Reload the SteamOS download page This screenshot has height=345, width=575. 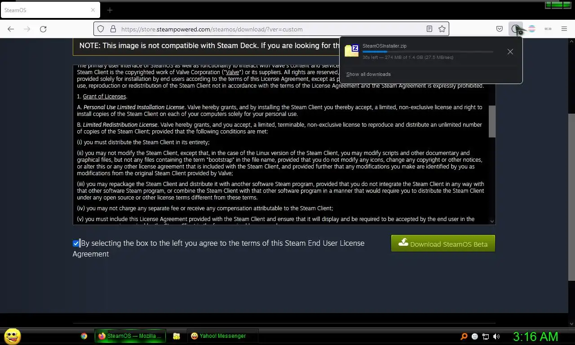point(43,29)
